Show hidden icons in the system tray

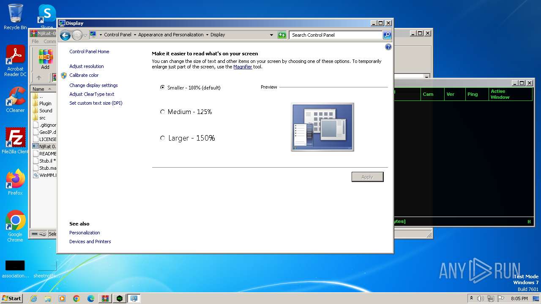click(471, 299)
